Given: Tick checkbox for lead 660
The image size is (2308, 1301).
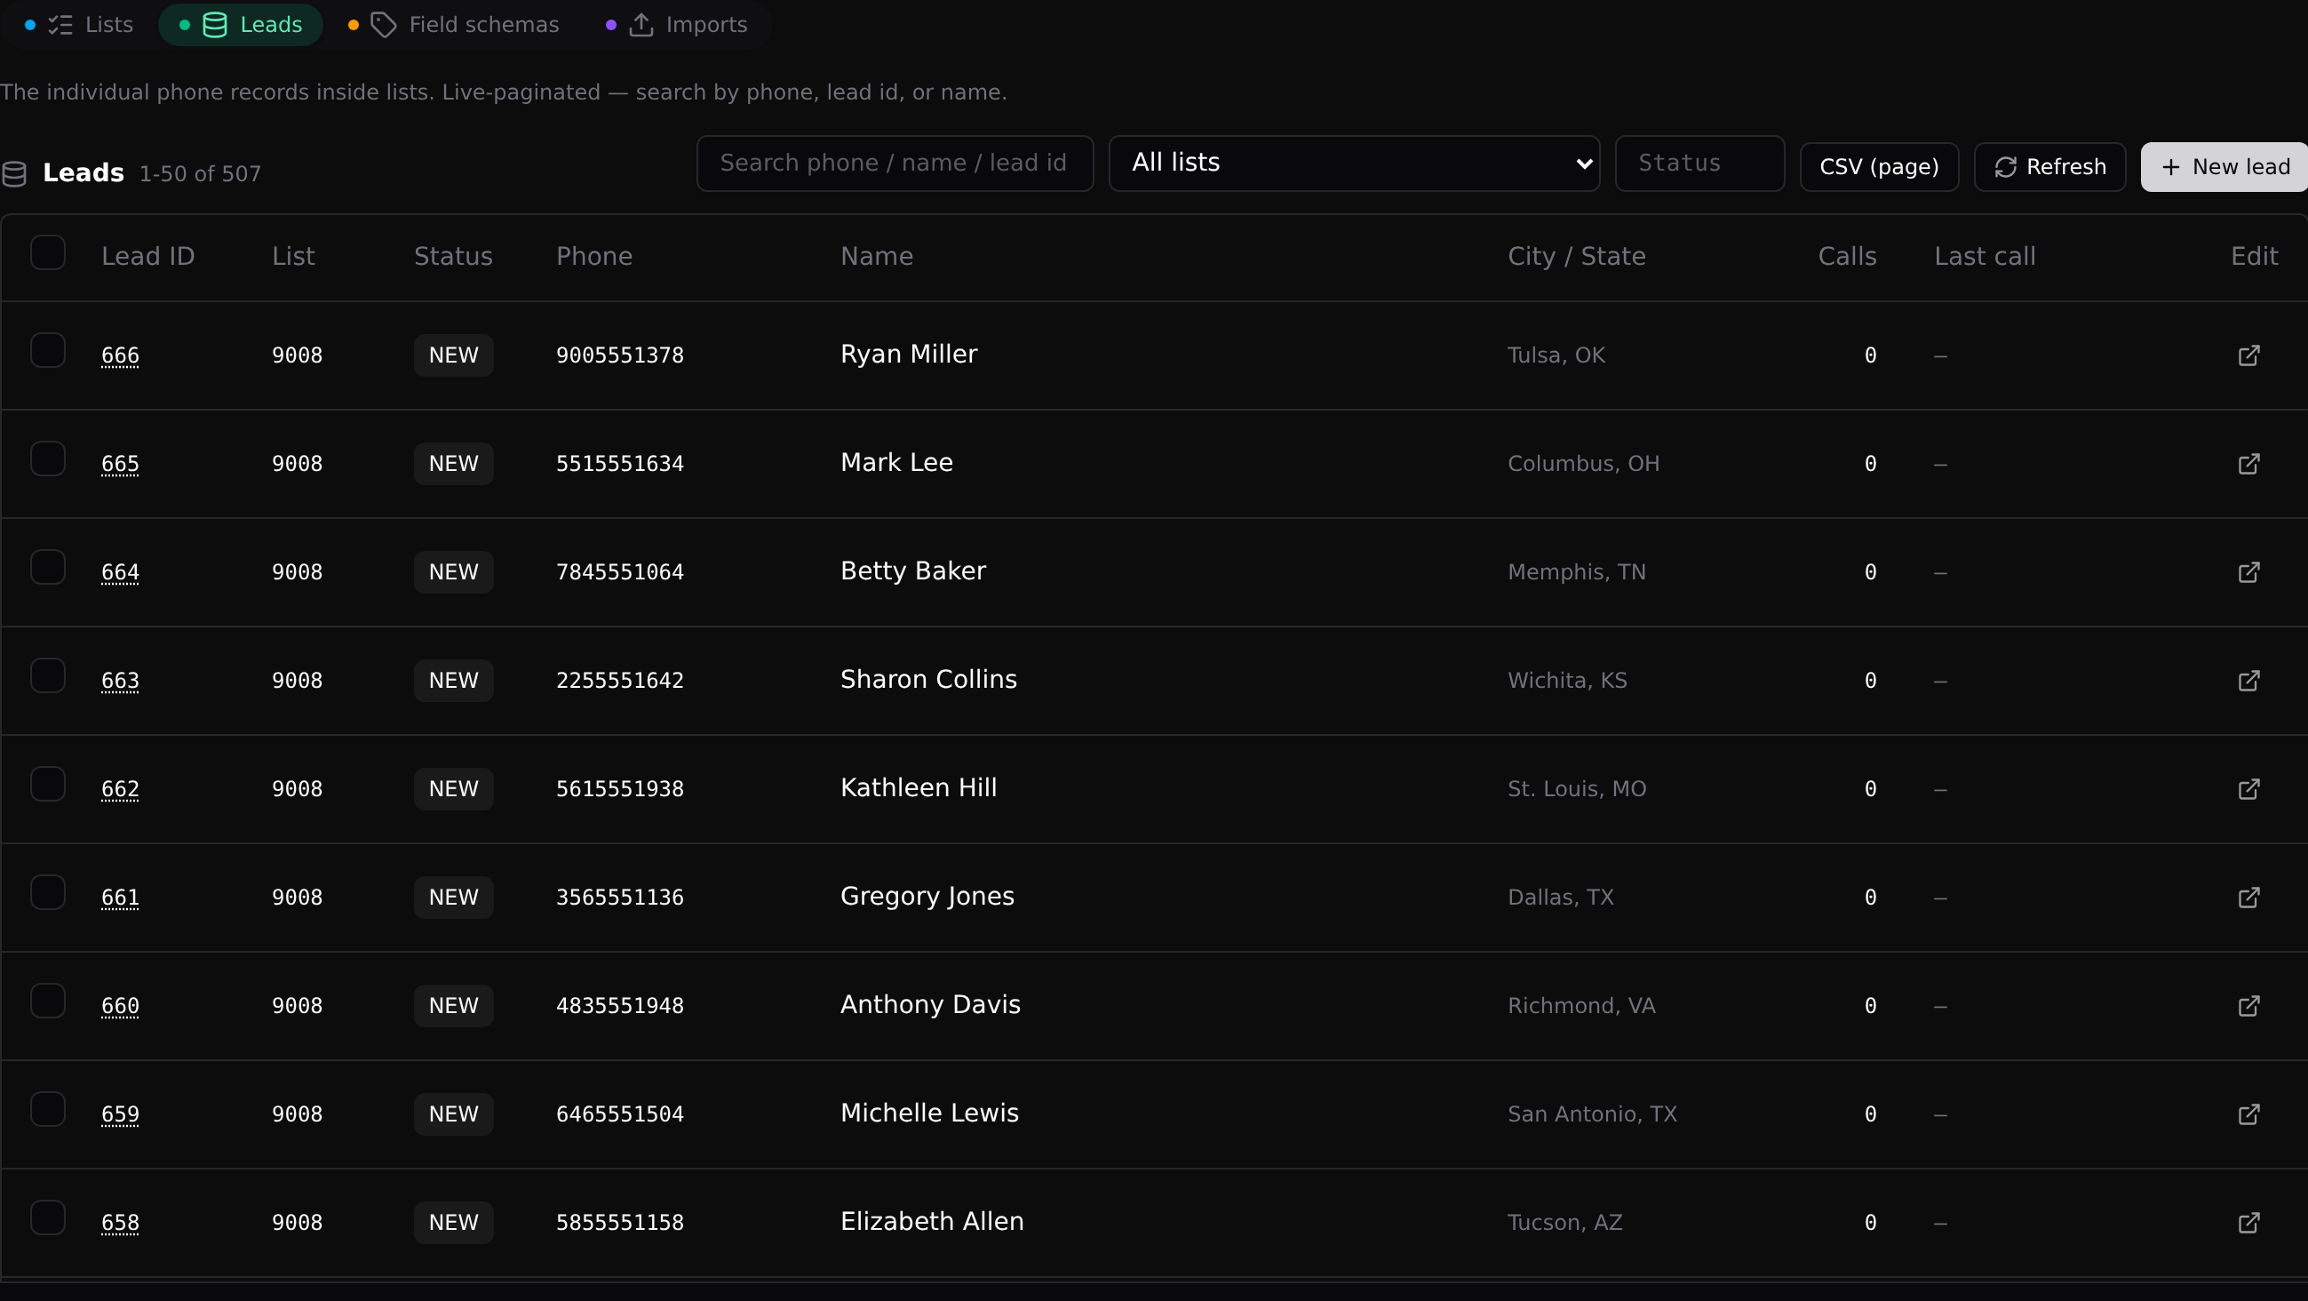Looking at the screenshot, I should tap(47, 1001).
